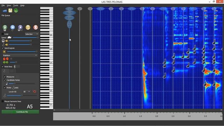Select the note tab below Note lines
The image size is (224, 126).
[5, 71]
